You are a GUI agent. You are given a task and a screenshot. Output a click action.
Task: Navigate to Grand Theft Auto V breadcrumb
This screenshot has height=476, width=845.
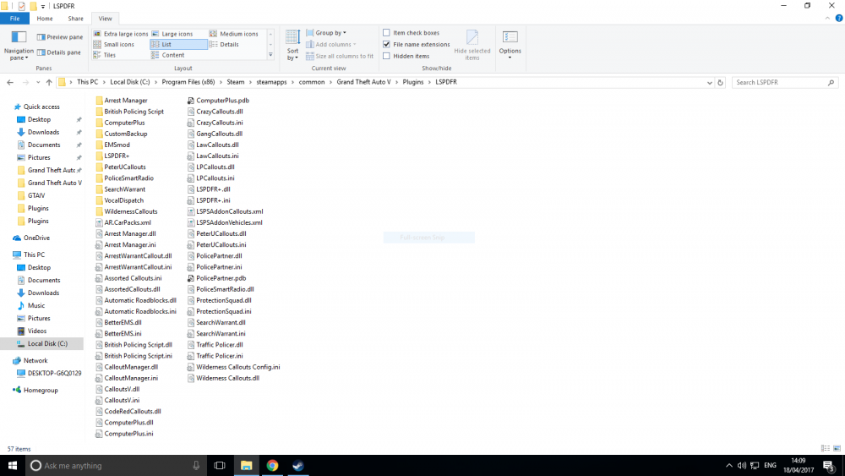[x=363, y=82]
